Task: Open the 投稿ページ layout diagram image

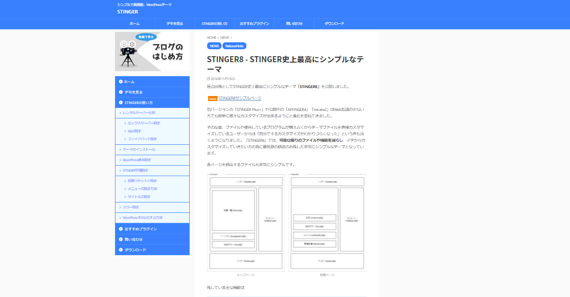Action: coord(327,223)
